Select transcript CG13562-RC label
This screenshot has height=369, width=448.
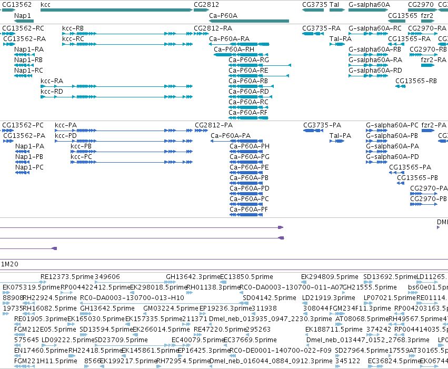click(x=23, y=28)
